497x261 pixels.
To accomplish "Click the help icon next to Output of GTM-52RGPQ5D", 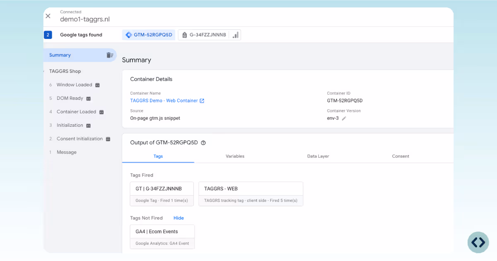I will [203, 143].
